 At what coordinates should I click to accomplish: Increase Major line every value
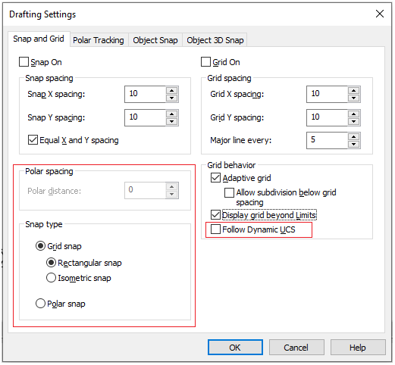click(353, 137)
